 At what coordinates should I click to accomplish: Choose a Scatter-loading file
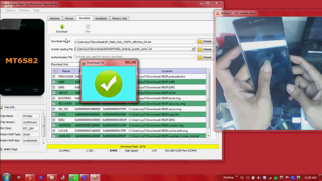click(x=205, y=49)
